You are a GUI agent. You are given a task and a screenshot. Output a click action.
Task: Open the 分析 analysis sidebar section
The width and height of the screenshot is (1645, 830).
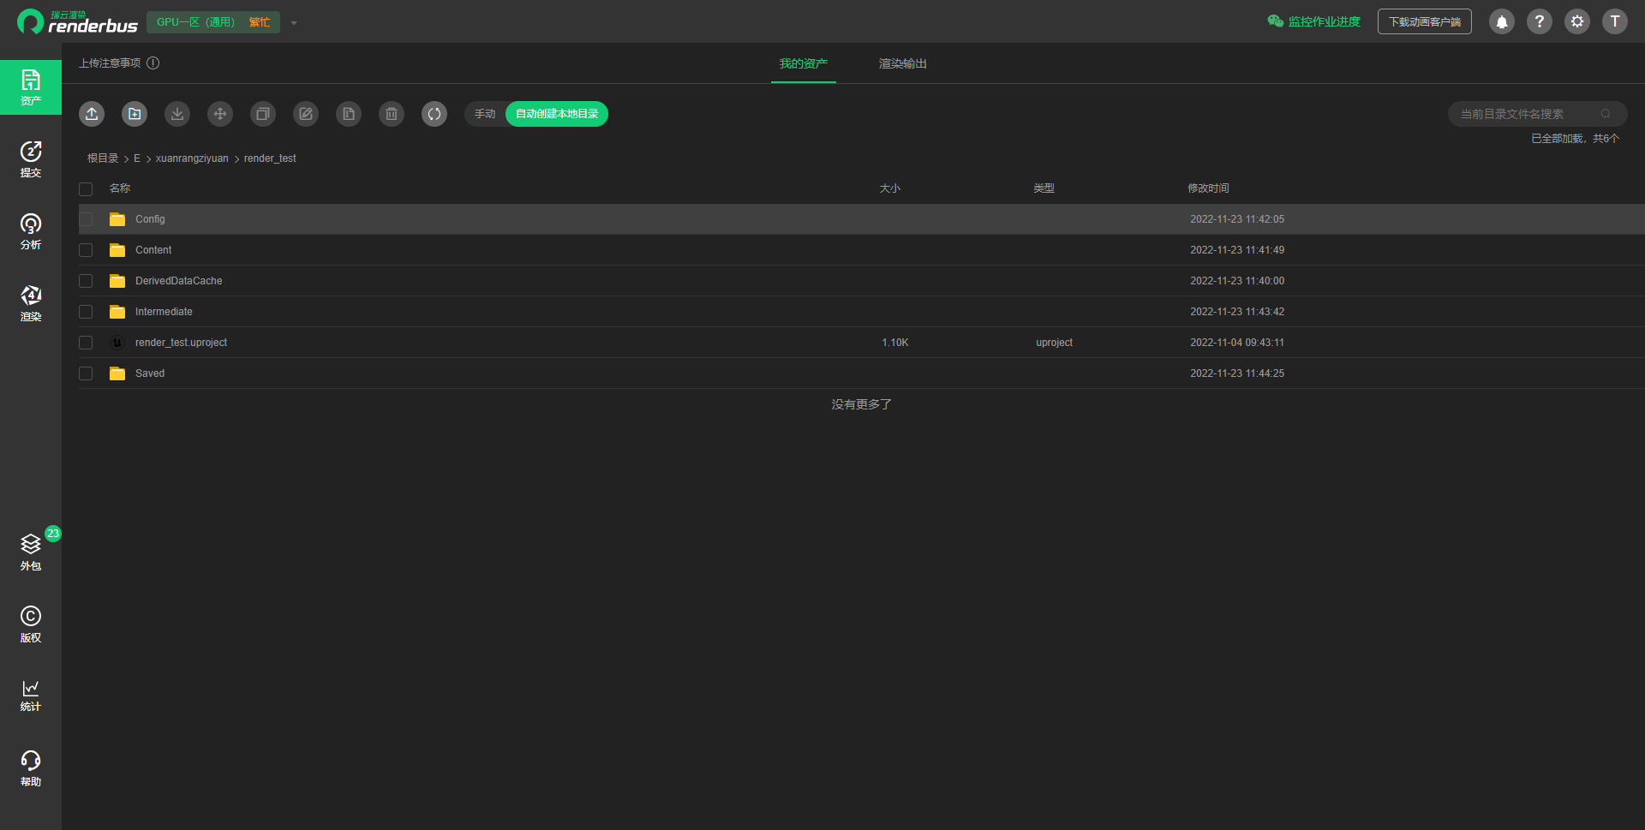(31, 231)
